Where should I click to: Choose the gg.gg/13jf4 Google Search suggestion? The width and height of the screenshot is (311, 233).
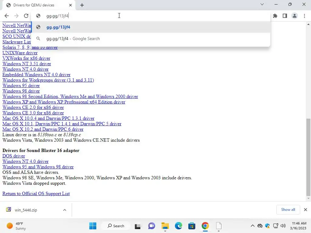(x=151, y=39)
